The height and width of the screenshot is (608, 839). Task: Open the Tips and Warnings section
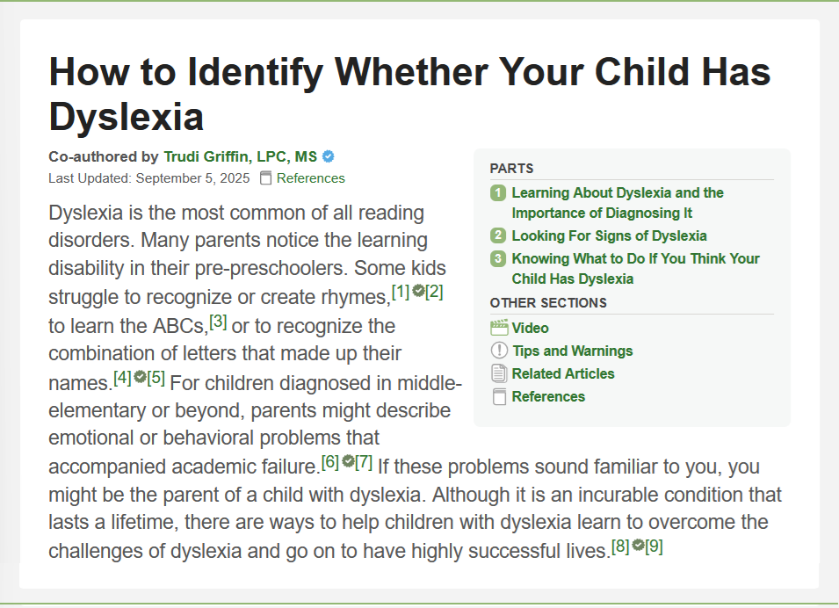pyautogui.click(x=572, y=351)
